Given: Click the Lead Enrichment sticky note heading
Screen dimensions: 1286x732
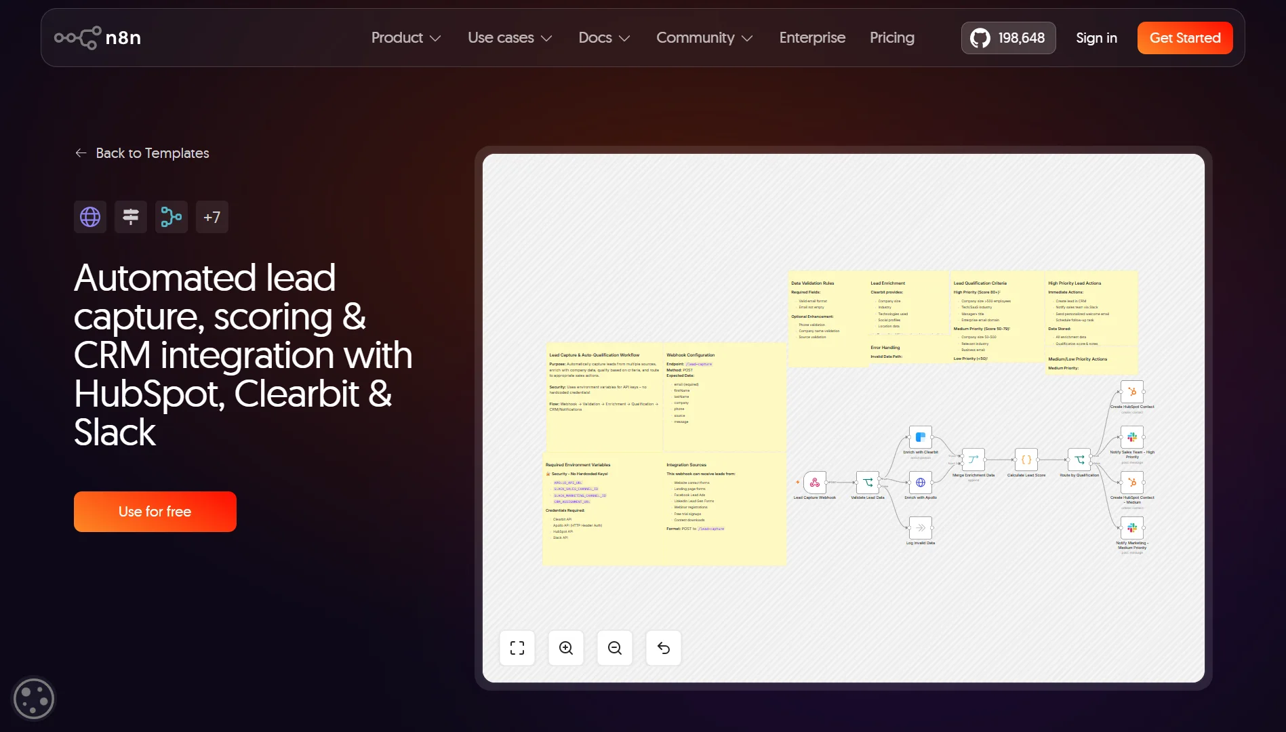Looking at the screenshot, I should pyautogui.click(x=887, y=283).
